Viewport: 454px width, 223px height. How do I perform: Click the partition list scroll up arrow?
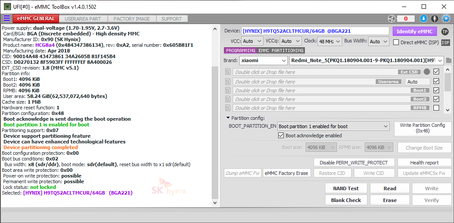pos(447,70)
